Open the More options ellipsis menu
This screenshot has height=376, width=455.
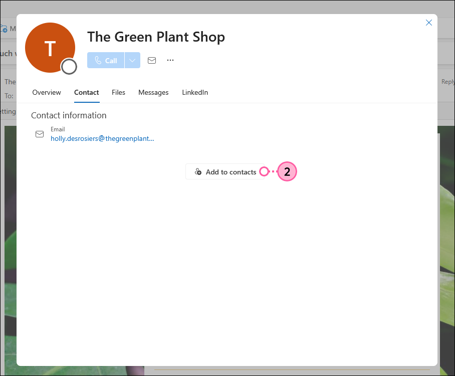[170, 60]
